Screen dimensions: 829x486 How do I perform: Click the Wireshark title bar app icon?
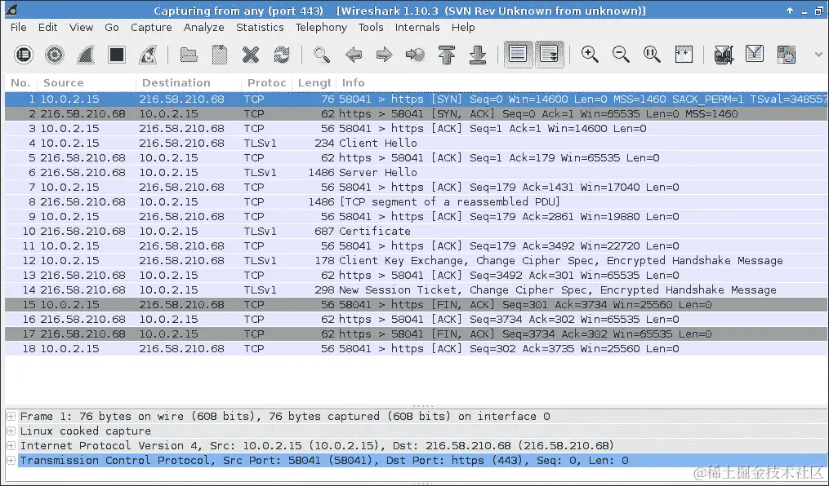[x=11, y=10]
